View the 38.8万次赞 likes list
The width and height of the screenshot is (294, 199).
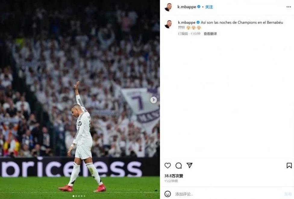(174, 176)
